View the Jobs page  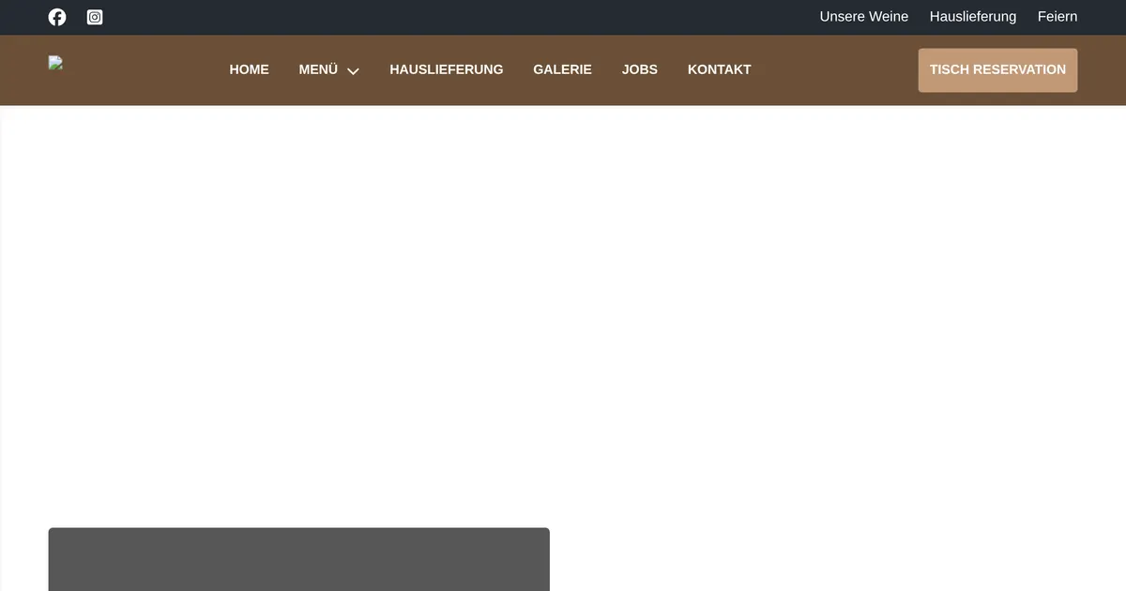pos(640,69)
